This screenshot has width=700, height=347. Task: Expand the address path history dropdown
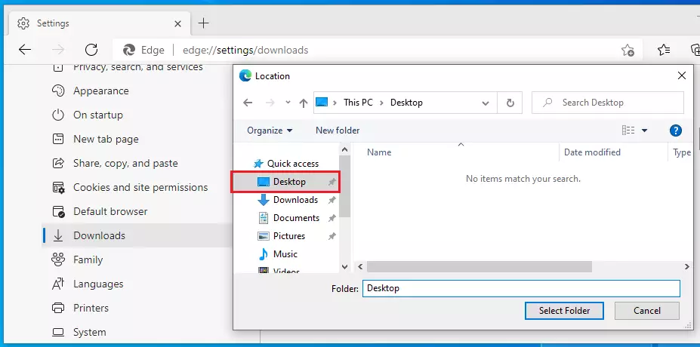pyautogui.click(x=486, y=103)
